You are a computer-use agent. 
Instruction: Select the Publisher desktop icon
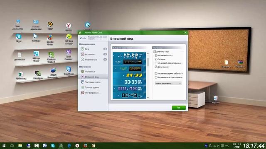[x=21, y=75]
